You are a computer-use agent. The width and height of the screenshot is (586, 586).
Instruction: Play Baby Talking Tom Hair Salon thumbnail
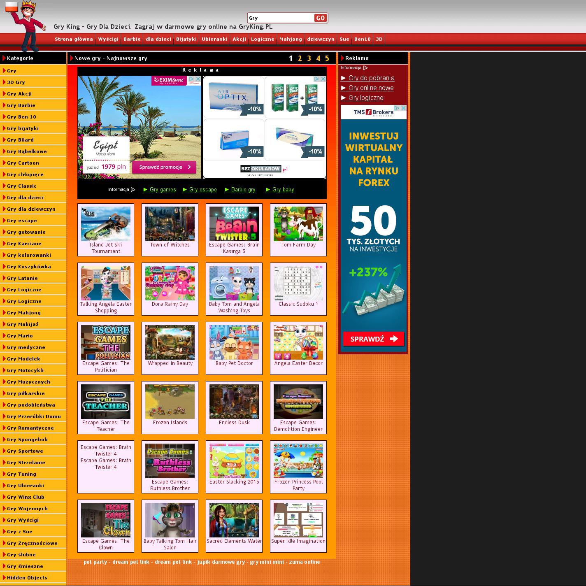pos(170,520)
